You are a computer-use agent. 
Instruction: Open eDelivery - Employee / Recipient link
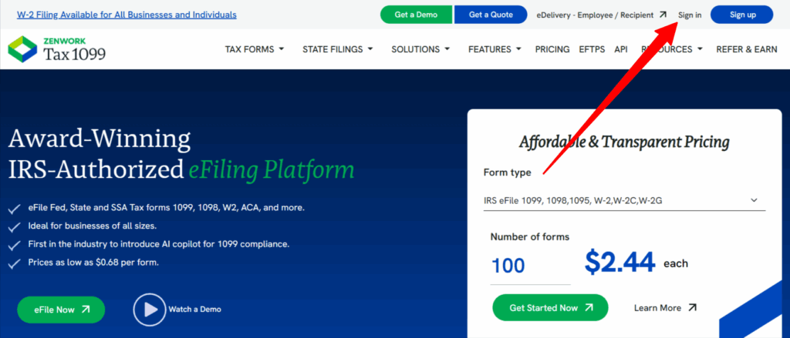coord(595,15)
